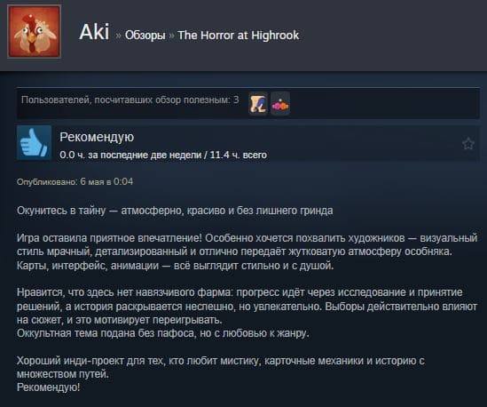Click the playtime hours text 11.4 ч. всего
Viewport: 487px width, 407px height.
239,155
